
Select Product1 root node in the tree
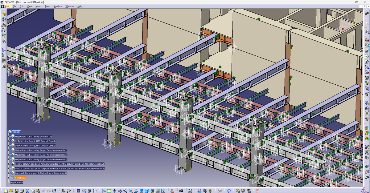click(16, 132)
